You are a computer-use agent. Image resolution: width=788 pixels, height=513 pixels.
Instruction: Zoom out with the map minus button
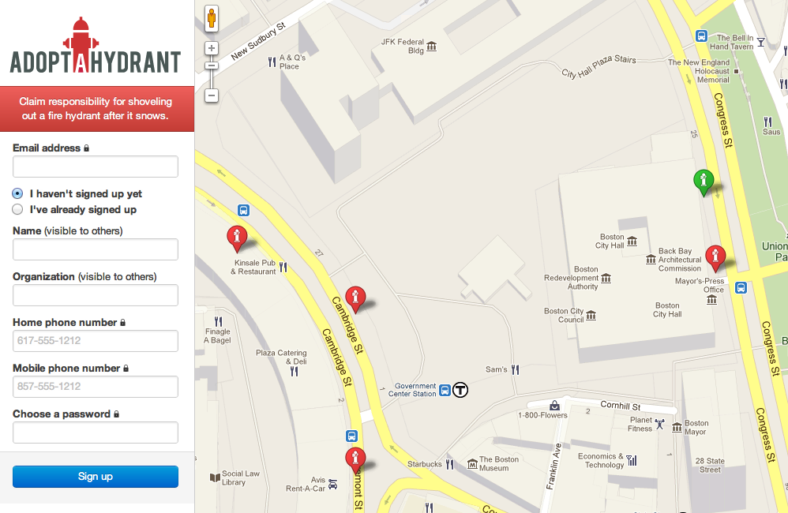tap(212, 95)
